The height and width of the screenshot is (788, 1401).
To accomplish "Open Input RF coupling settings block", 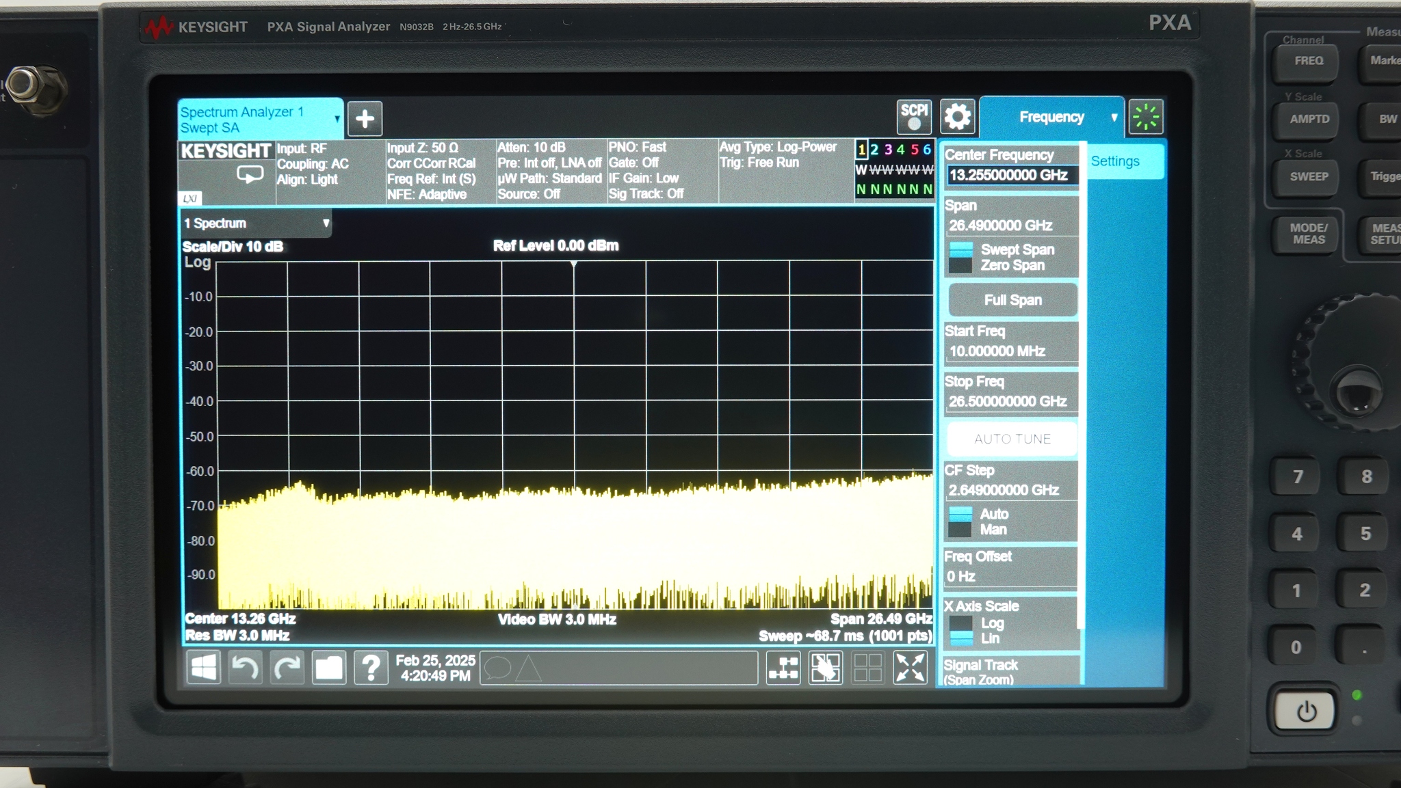I will (330, 171).
